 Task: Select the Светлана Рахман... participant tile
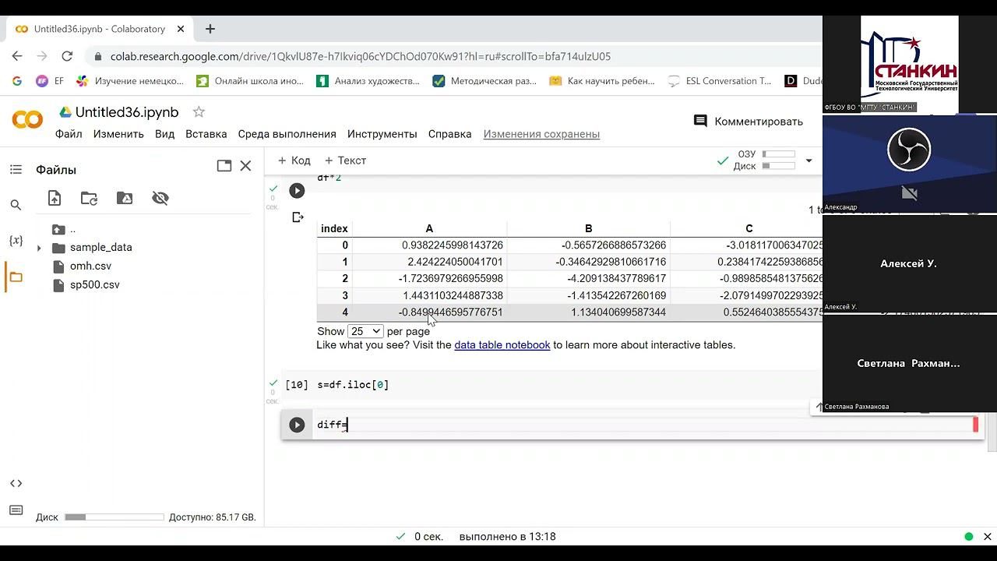(x=909, y=363)
